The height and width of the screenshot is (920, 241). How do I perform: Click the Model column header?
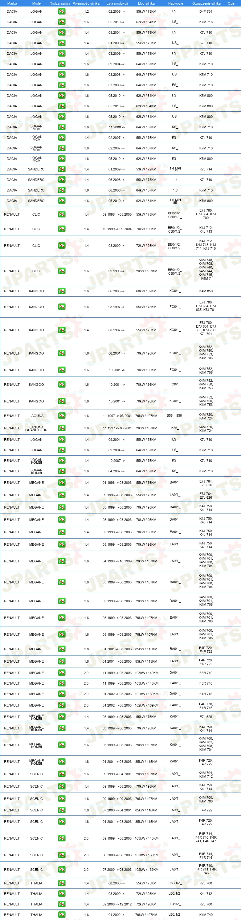[x=37, y=3]
